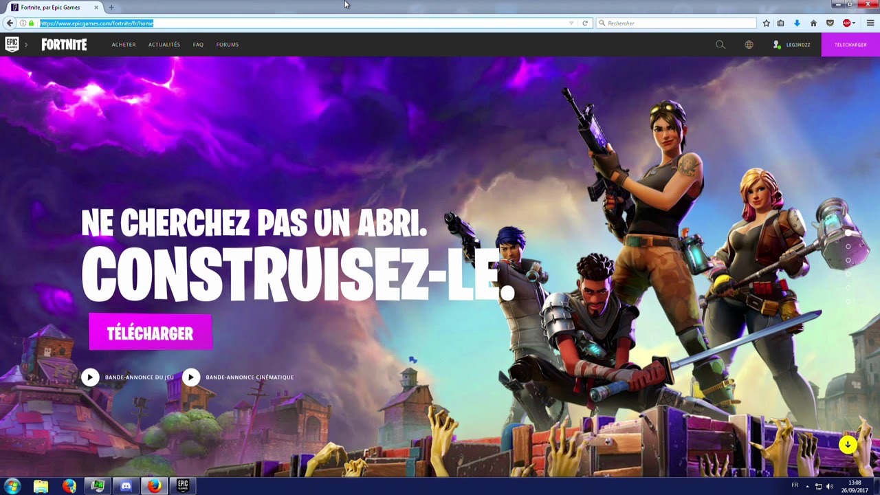The height and width of the screenshot is (495, 880).
Task: Expand the chevron next to Epic Games logo
Action: pos(26,45)
